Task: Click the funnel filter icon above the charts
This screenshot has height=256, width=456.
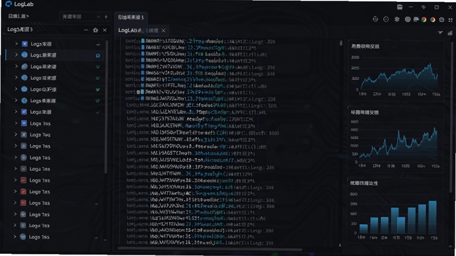Action: click(440, 33)
